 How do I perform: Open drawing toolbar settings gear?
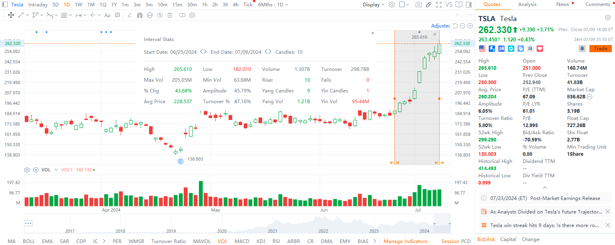[x=192, y=15]
